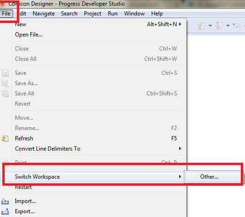Open the Search menu
Image resolution: width=245 pixels, height=217 pixels.
point(69,14)
